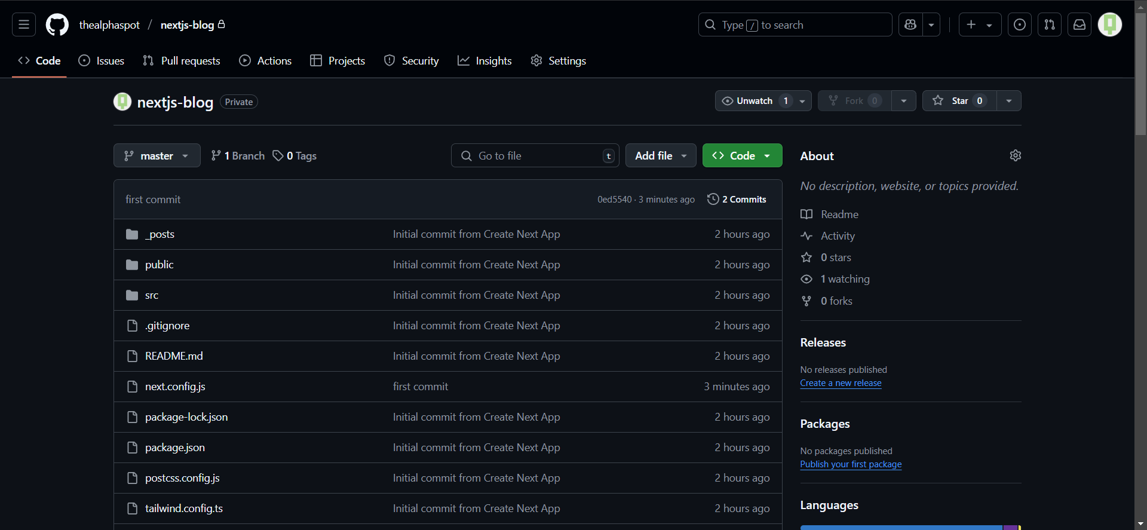Viewport: 1147px width, 530px height.
Task: Open the .gitignore file
Action: tap(167, 326)
